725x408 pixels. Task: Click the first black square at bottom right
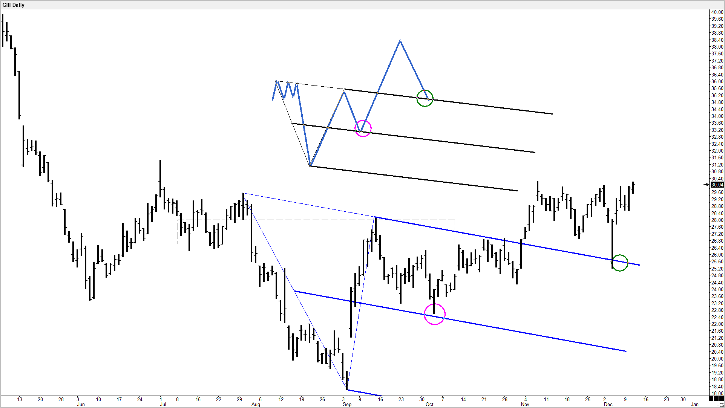pos(711,399)
